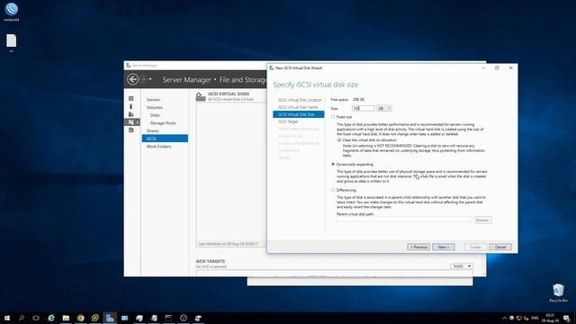
Task: Open the taskbar Search icon
Action: pyautogui.click(x=22, y=318)
